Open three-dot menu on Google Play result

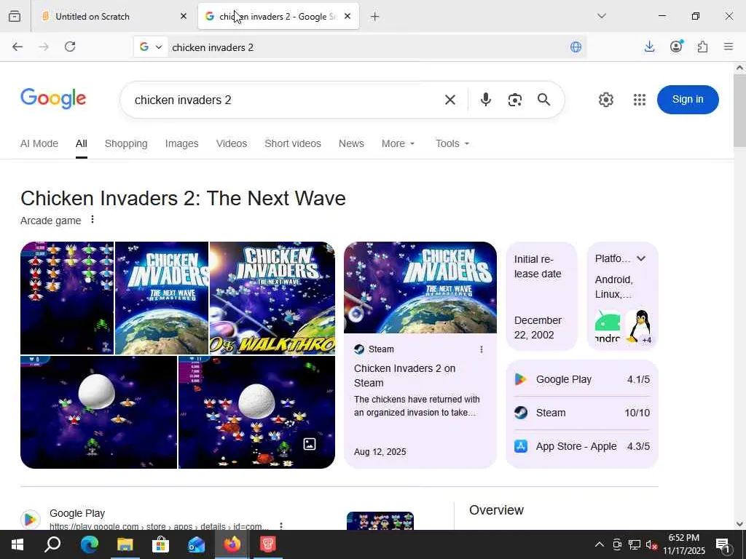tap(281, 526)
